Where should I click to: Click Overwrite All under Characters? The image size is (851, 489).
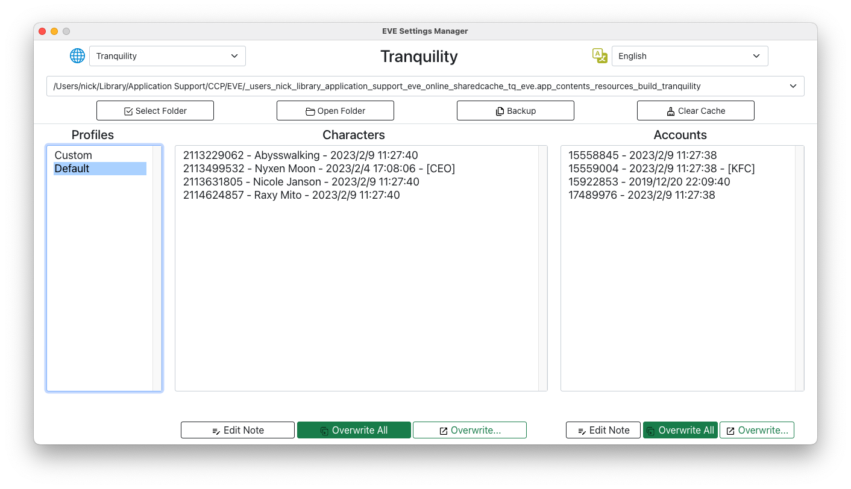click(354, 430)
